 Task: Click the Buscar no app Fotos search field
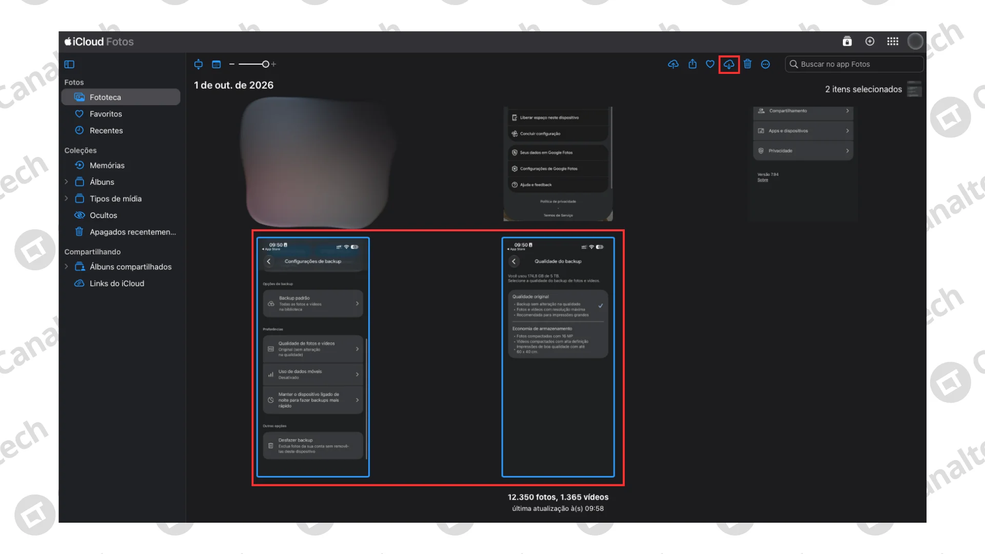pos(854,64)
